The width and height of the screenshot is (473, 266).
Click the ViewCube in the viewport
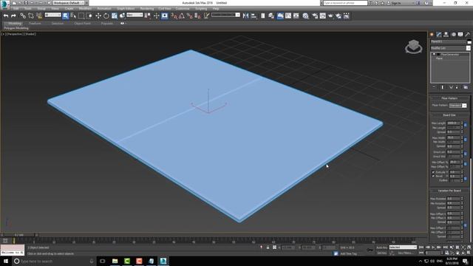pos(414,47)
